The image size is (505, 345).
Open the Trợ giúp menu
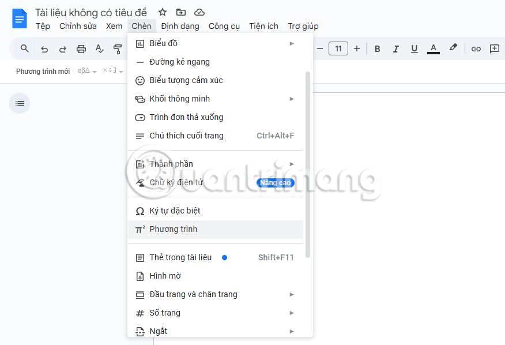[x=303, y=26]
